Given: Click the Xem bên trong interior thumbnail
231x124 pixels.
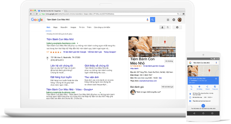Looking at the screenshot, I should click(164, 52).
